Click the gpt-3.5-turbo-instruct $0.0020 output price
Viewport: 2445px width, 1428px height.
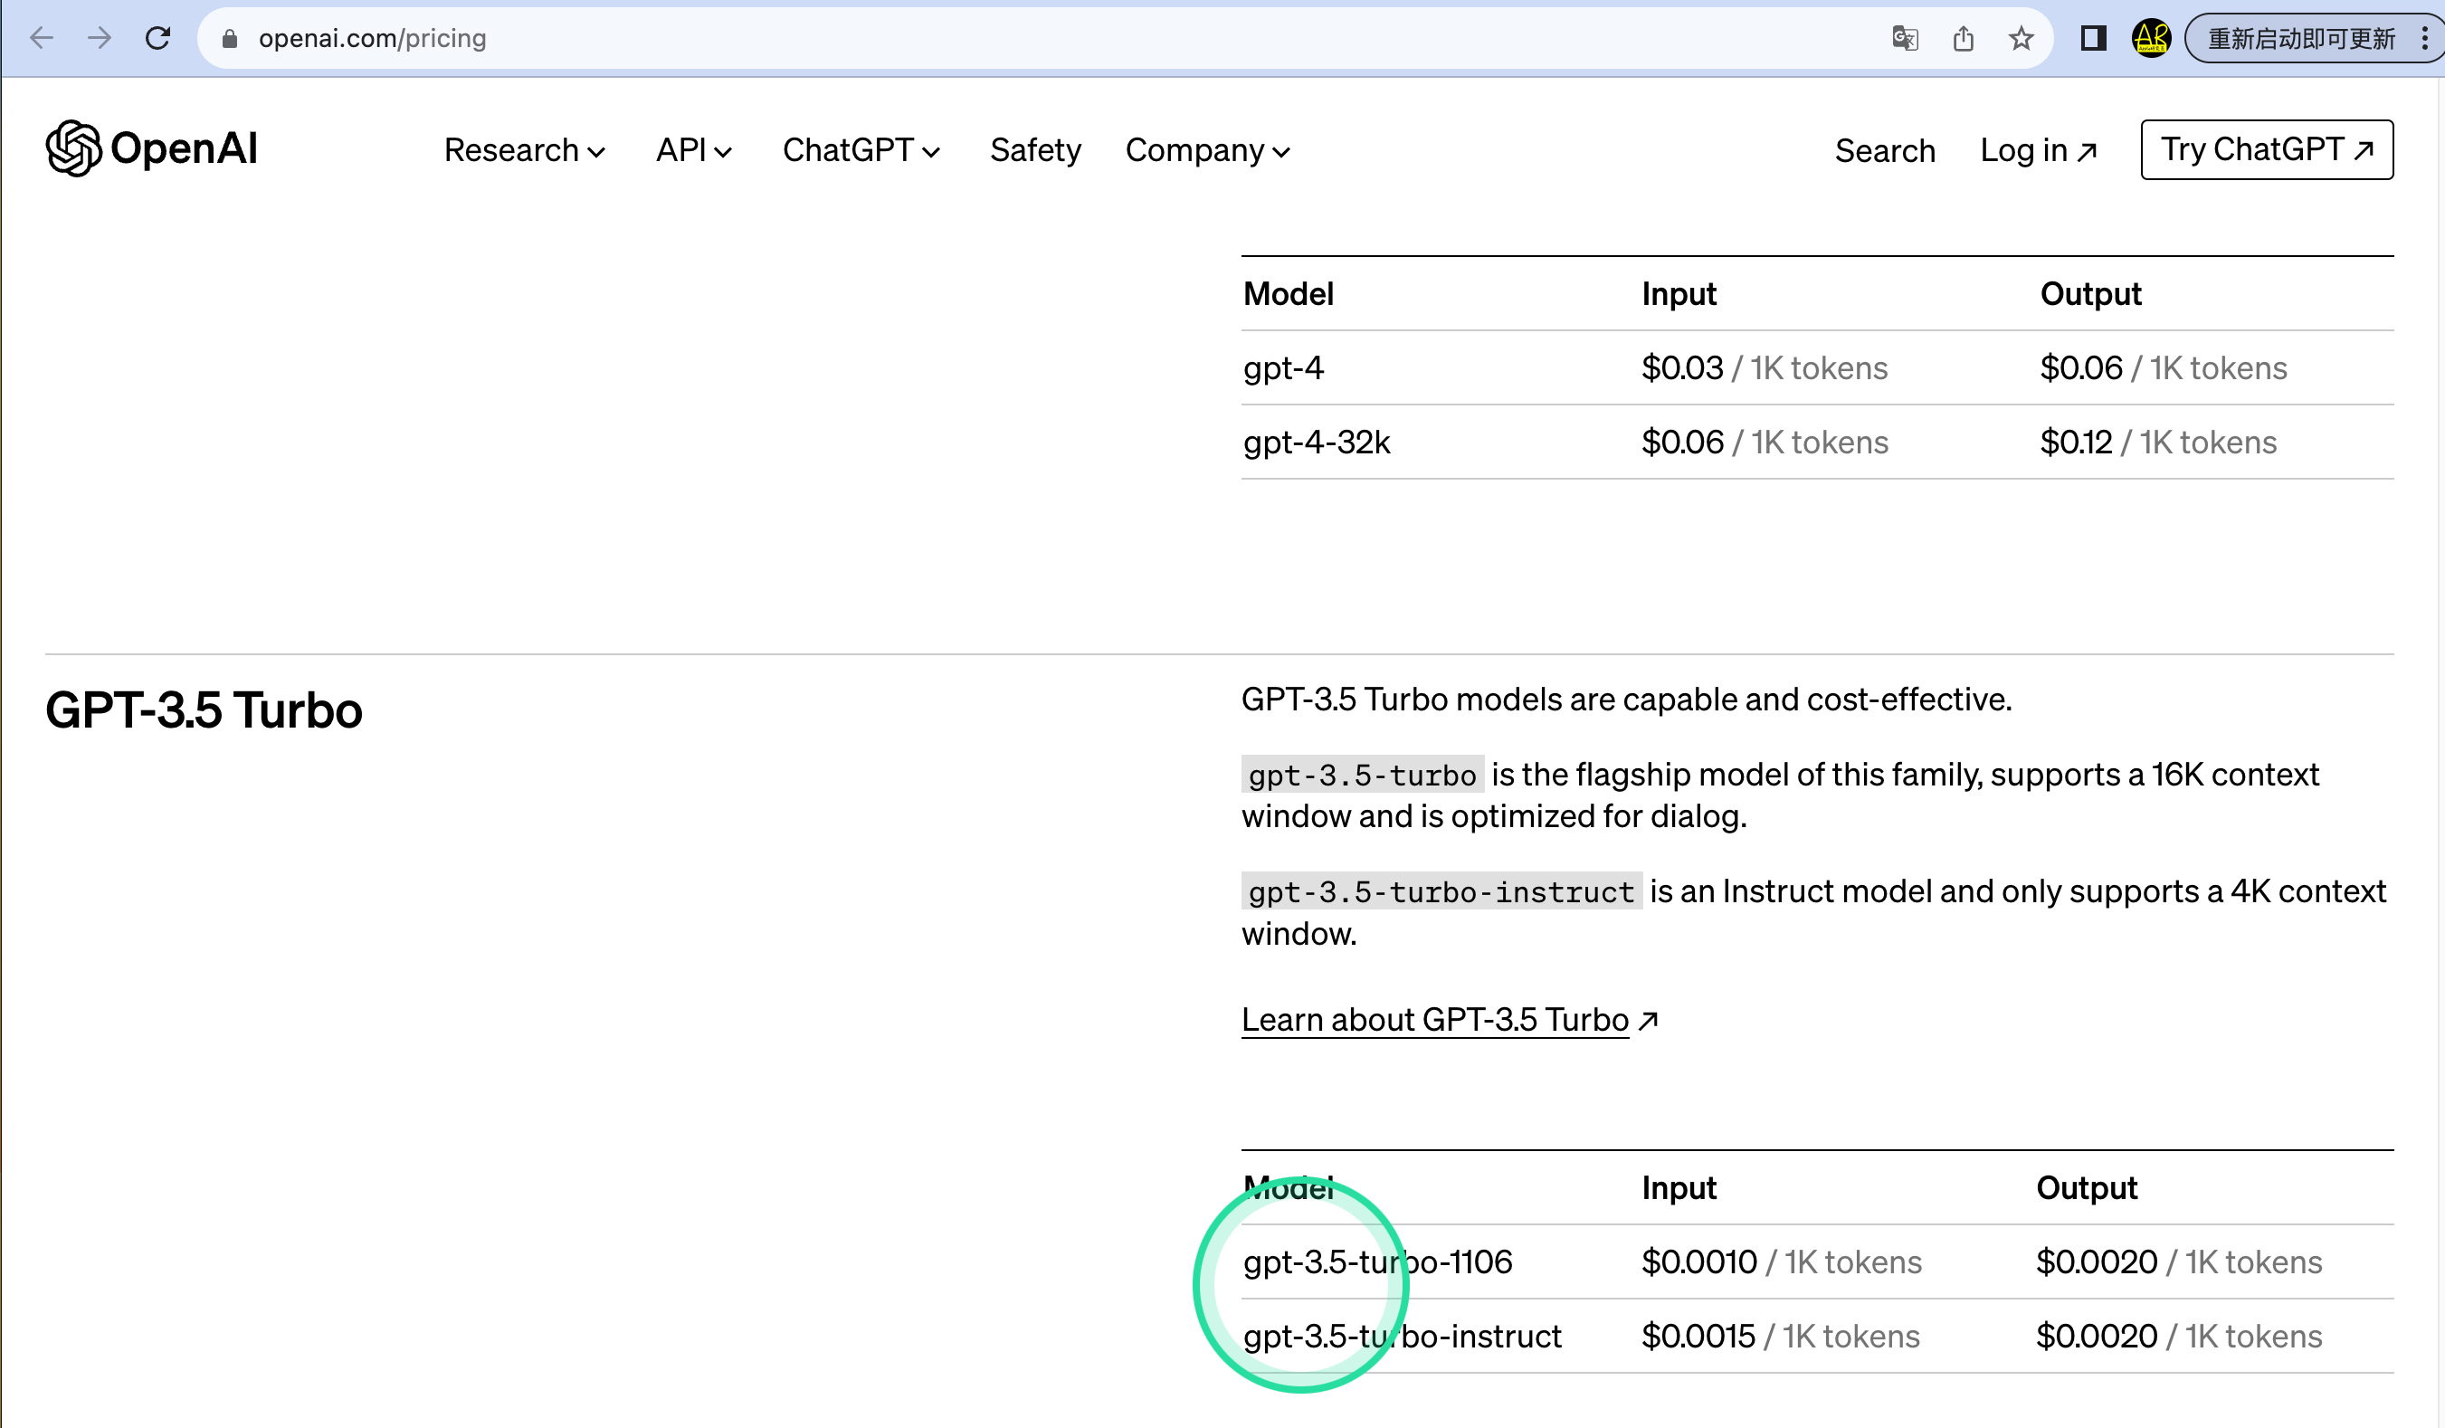[x=2096, y=1336]
